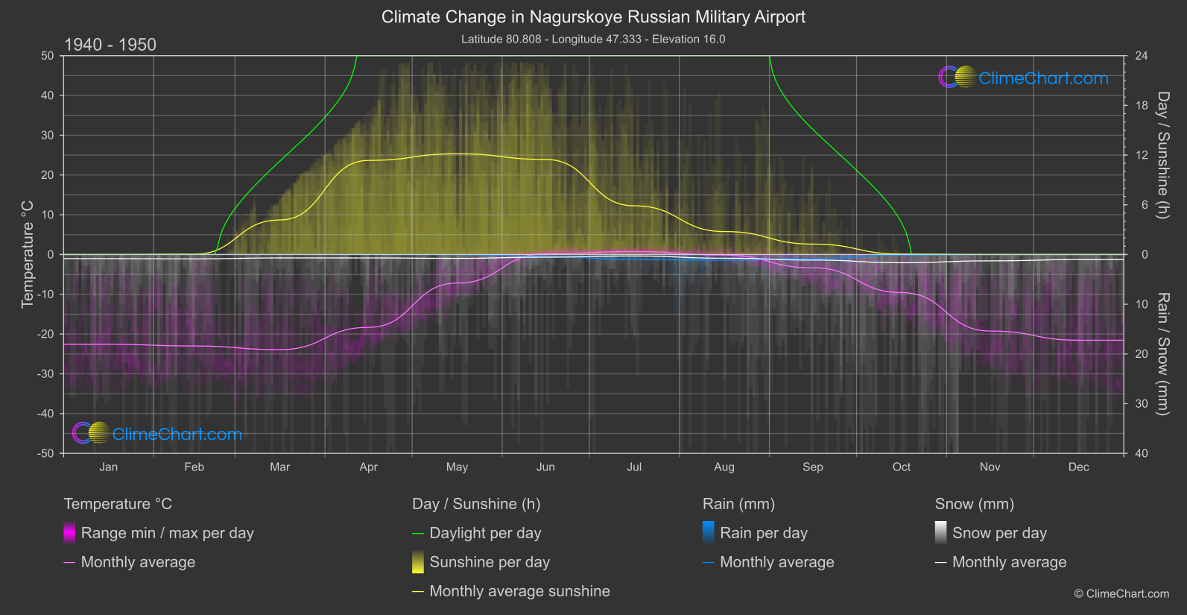Click the chart title 'Climate Change in Nagurskoye Russian Military Airport'

593,17
